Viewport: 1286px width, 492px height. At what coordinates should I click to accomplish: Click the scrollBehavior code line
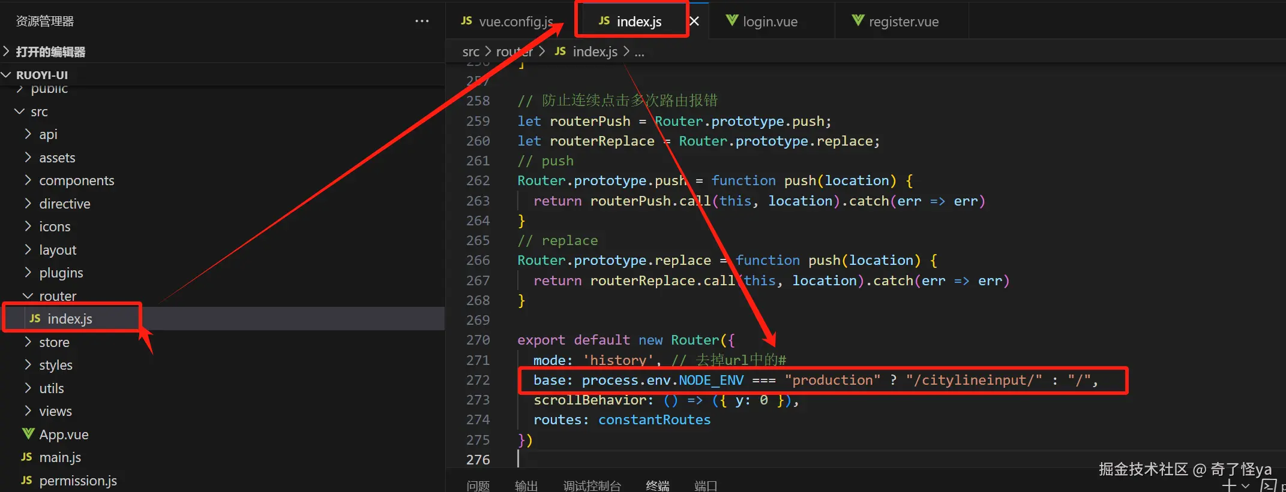click(x=666, y=400)
